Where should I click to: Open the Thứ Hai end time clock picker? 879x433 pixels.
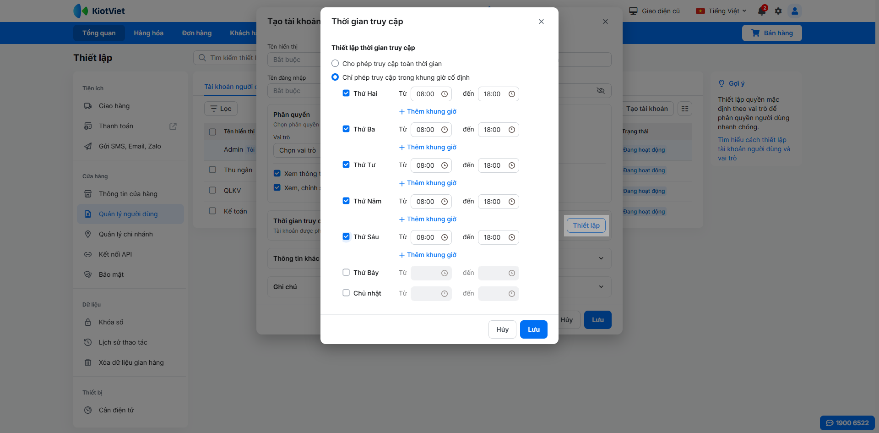click(512, 94)
